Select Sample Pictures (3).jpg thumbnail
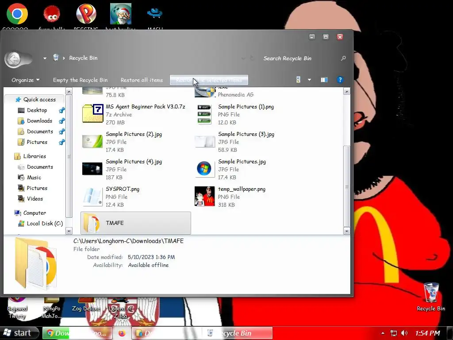The width and height of the screenshot is (453, 340). coord(205,142)
